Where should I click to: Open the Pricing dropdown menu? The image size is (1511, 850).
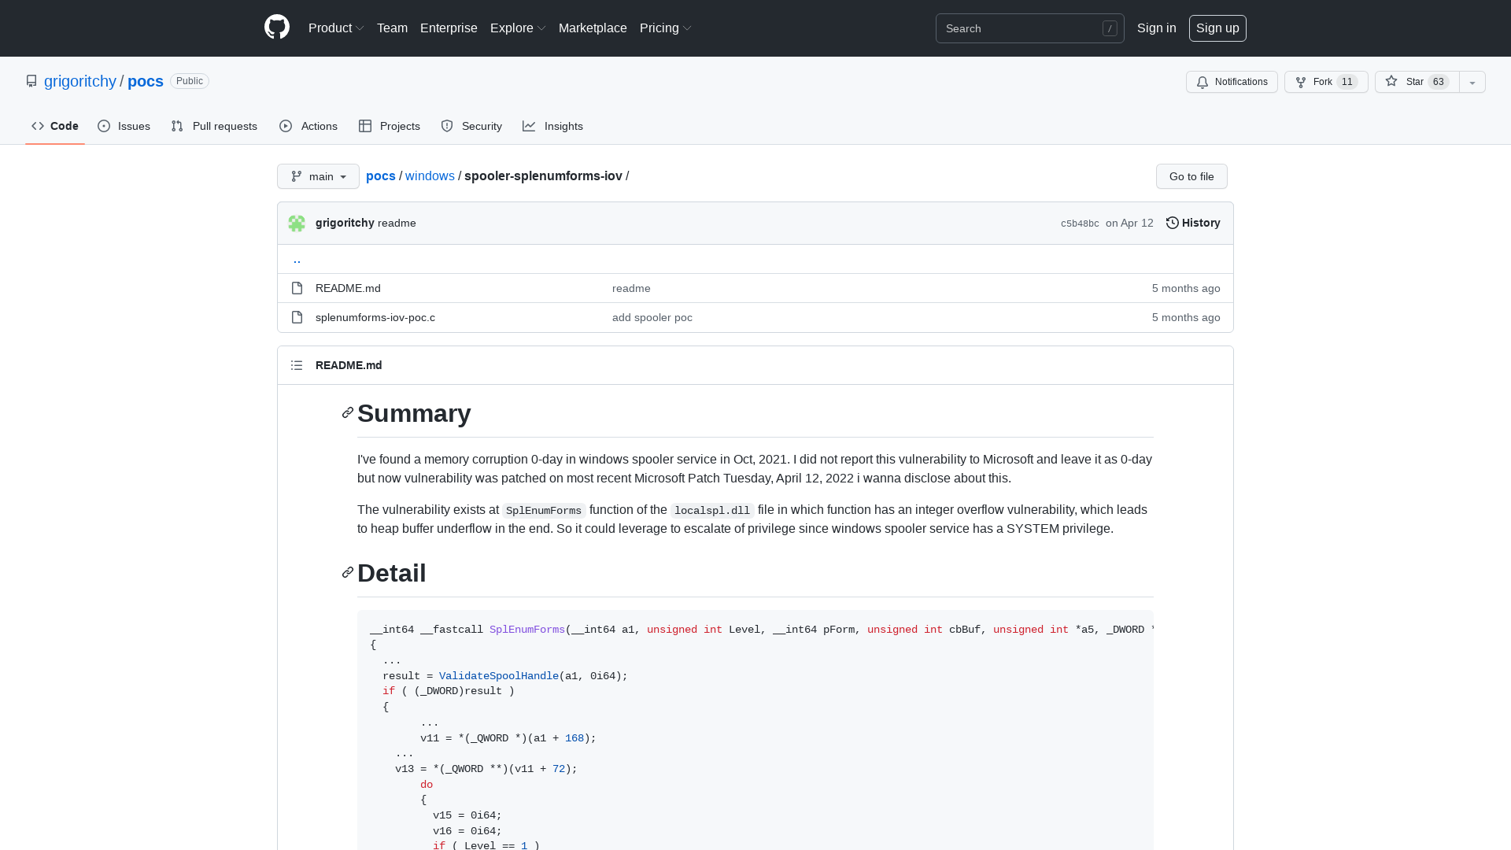tap(666, 28)
